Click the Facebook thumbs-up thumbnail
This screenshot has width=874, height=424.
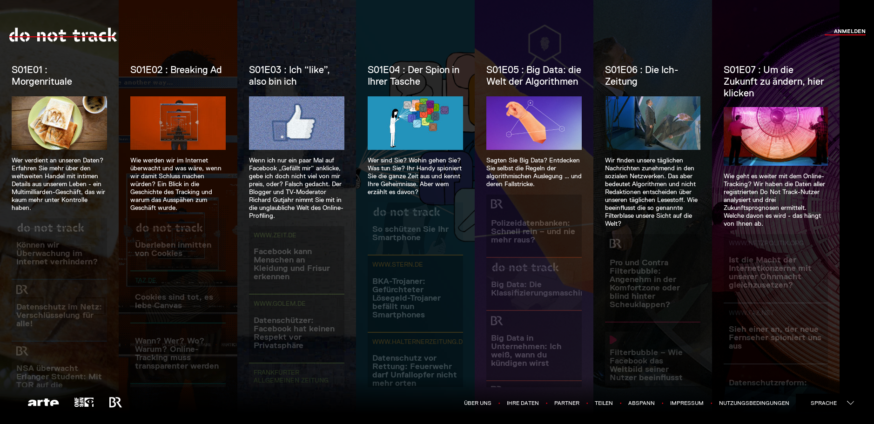(x=296, y=123)
